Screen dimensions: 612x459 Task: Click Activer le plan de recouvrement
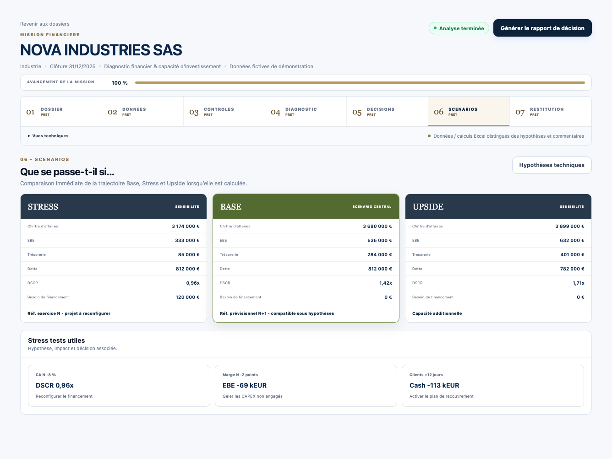[442, 396]
